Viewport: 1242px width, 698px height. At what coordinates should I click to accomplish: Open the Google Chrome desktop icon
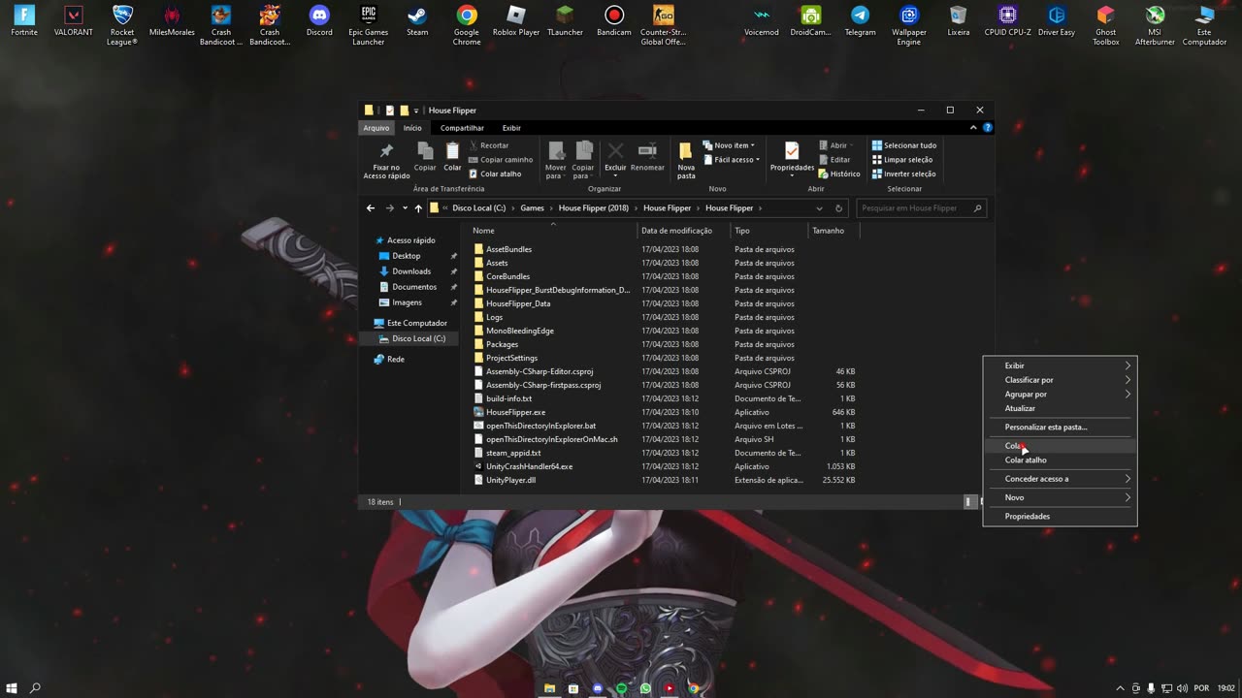(x=467, y=25)
